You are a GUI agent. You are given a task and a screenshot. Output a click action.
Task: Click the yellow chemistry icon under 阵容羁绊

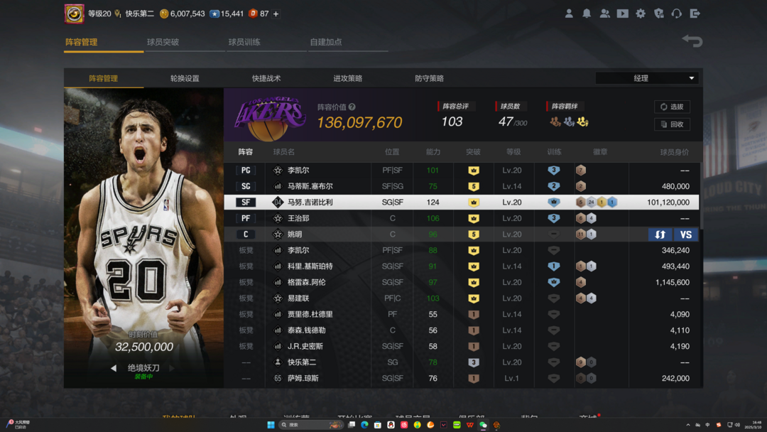[x=582, y=121]
